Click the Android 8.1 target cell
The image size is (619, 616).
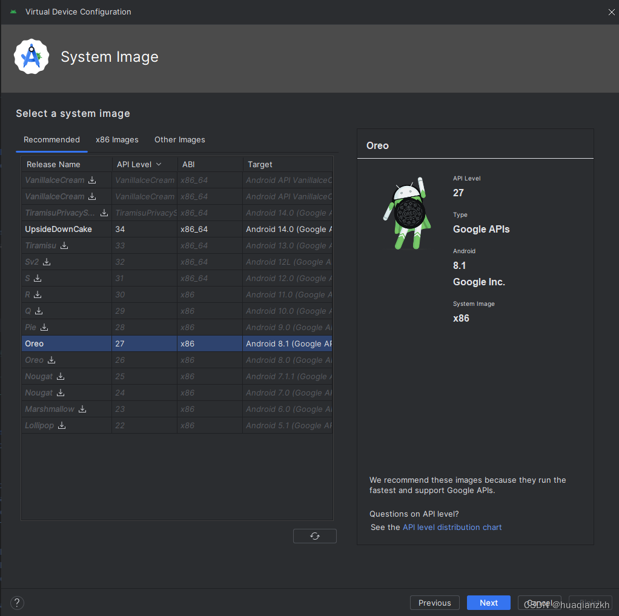pyautogui.click(x=288, y=344)
